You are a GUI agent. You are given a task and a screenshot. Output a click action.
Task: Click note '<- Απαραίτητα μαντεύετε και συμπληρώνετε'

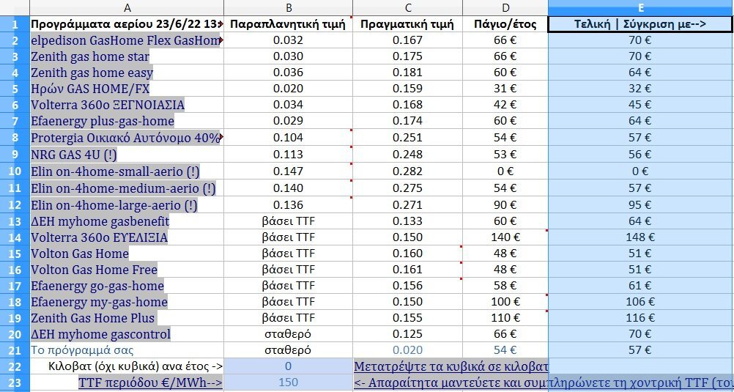(543, 382)
